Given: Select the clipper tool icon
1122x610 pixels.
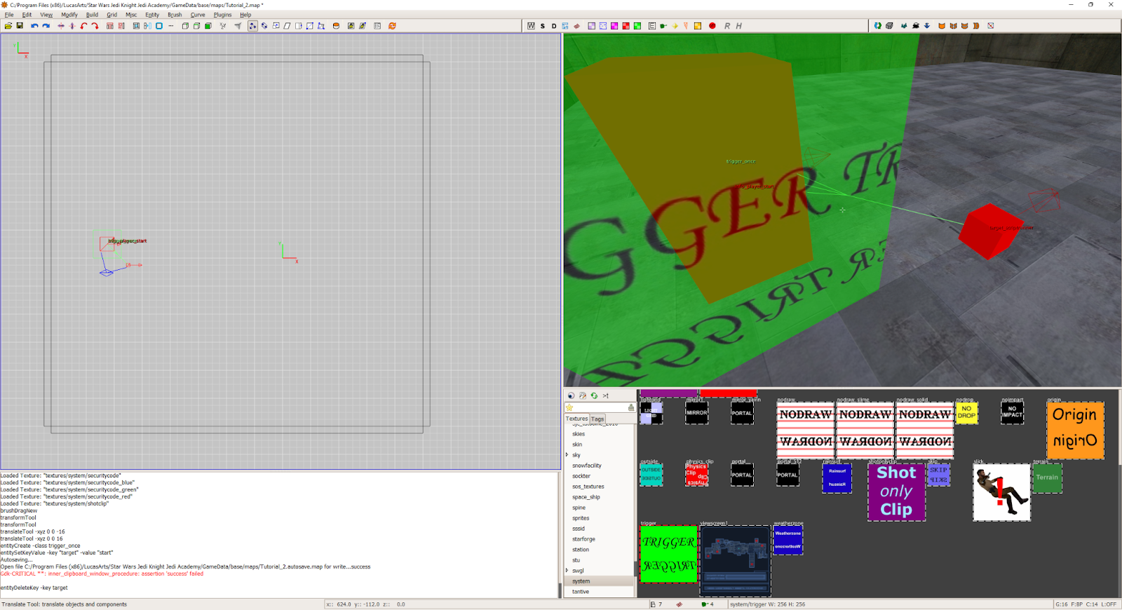Looking at the screenshot, I should click(238, 26).
